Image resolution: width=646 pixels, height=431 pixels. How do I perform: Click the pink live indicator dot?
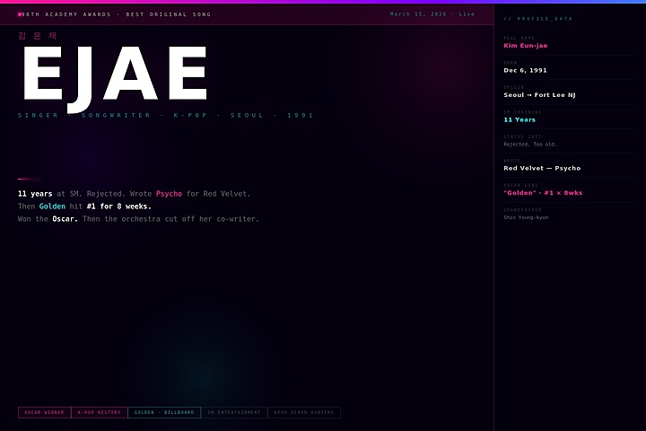point(21,14)
